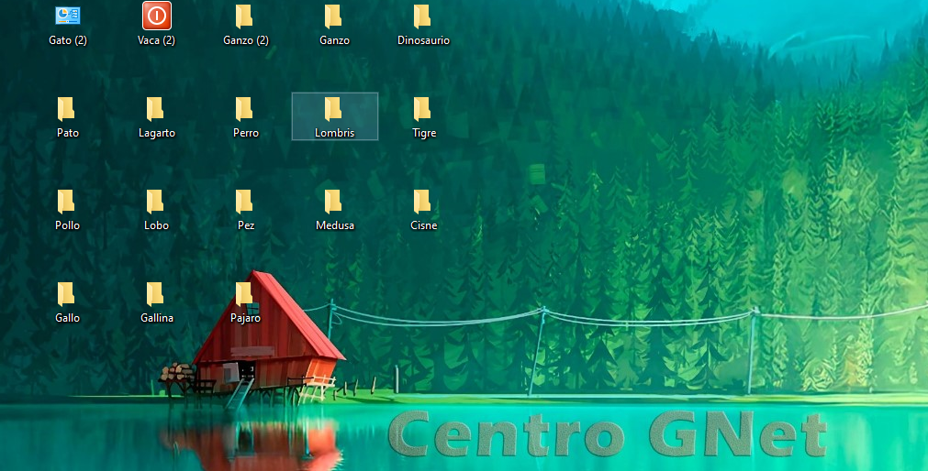Screen dimensions: 928x471
Task: Click the "Dinosaurio" label text
Action: tap(424, 40)
